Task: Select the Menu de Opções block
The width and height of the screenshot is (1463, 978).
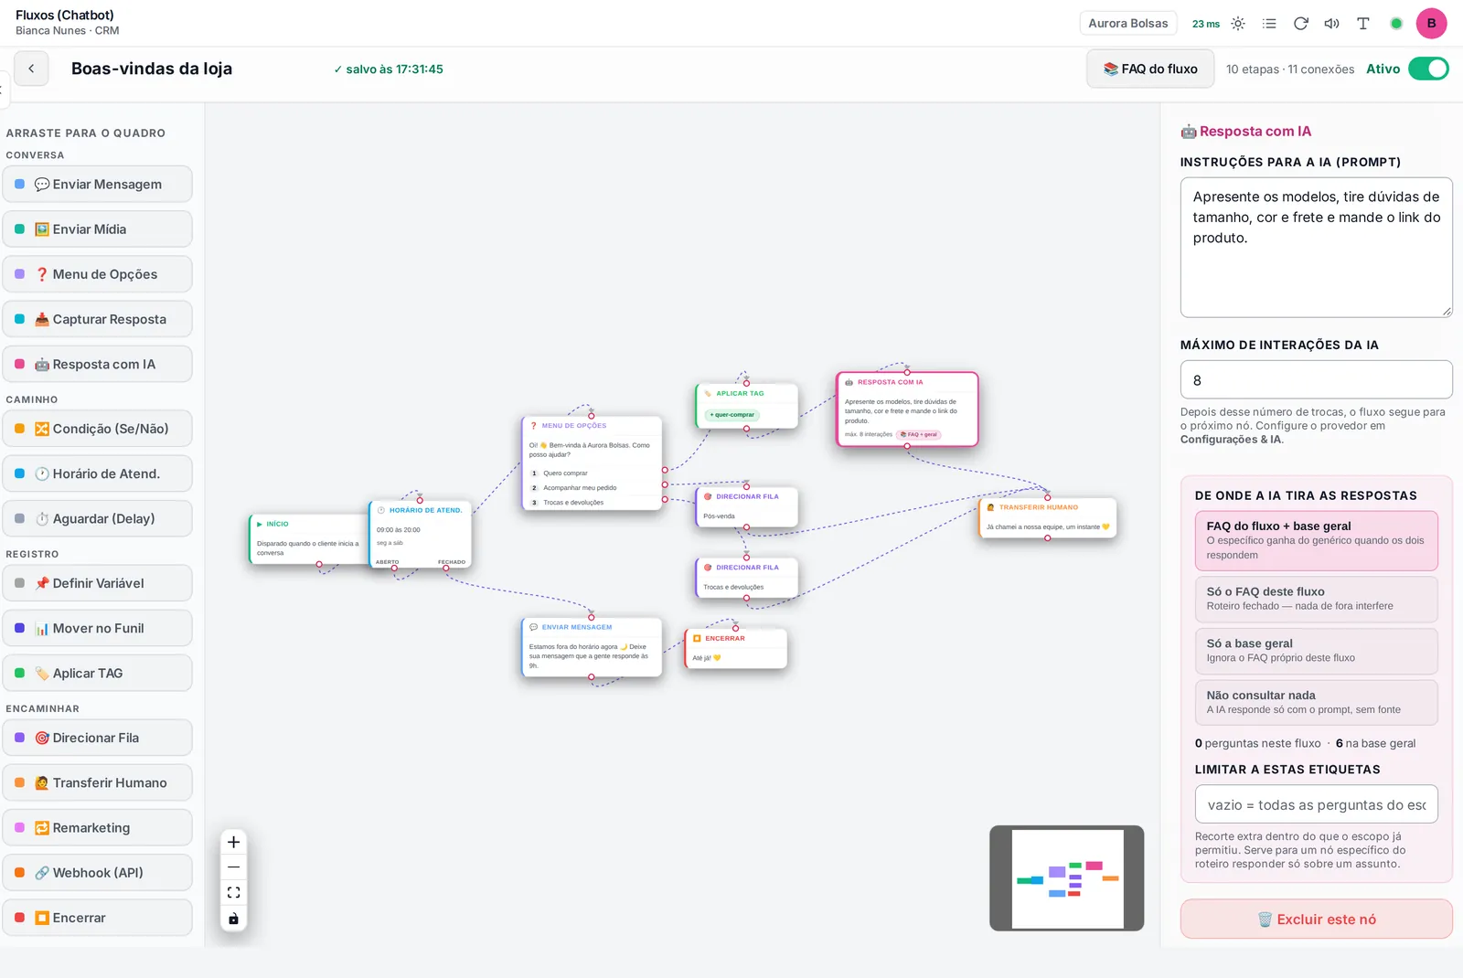Action: point(98,274)
